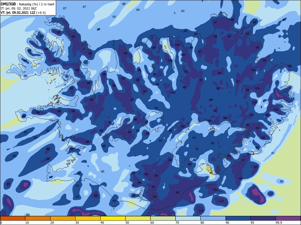Click the 50–60 yellow-green legend swatch
The height and width of the screenshot is (225, 301).
[138, 218]
